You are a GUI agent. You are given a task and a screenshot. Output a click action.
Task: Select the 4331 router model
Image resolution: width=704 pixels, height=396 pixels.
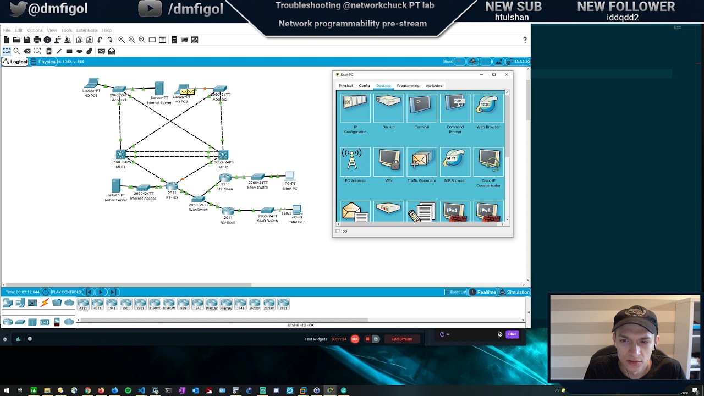83,304
